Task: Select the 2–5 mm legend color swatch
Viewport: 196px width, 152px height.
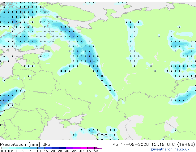Action: pos(27,148)
